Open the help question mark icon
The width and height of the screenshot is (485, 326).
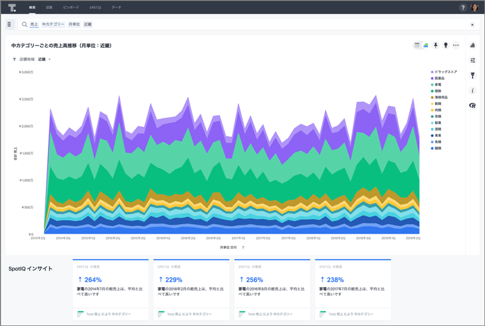pyautogui.click(x=463, y=8)
